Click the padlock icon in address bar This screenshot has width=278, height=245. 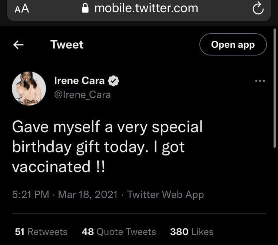(x=86, y=9)
